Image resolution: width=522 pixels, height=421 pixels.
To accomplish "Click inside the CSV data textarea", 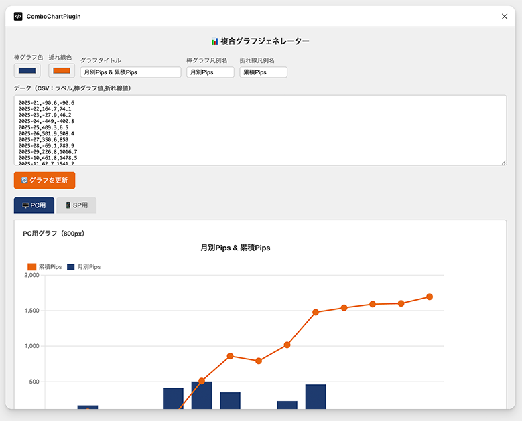I will point(260,130).
